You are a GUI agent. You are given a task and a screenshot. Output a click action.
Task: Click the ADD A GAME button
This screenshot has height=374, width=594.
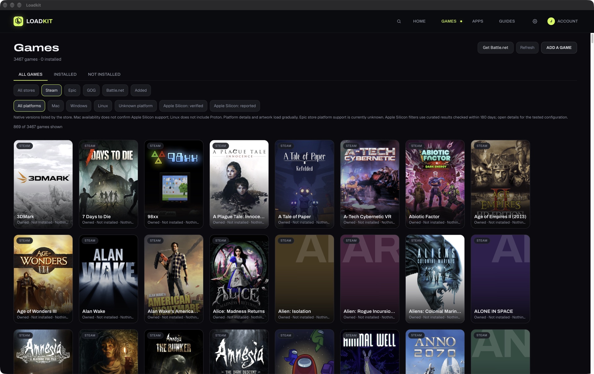(x=559, y=48)
